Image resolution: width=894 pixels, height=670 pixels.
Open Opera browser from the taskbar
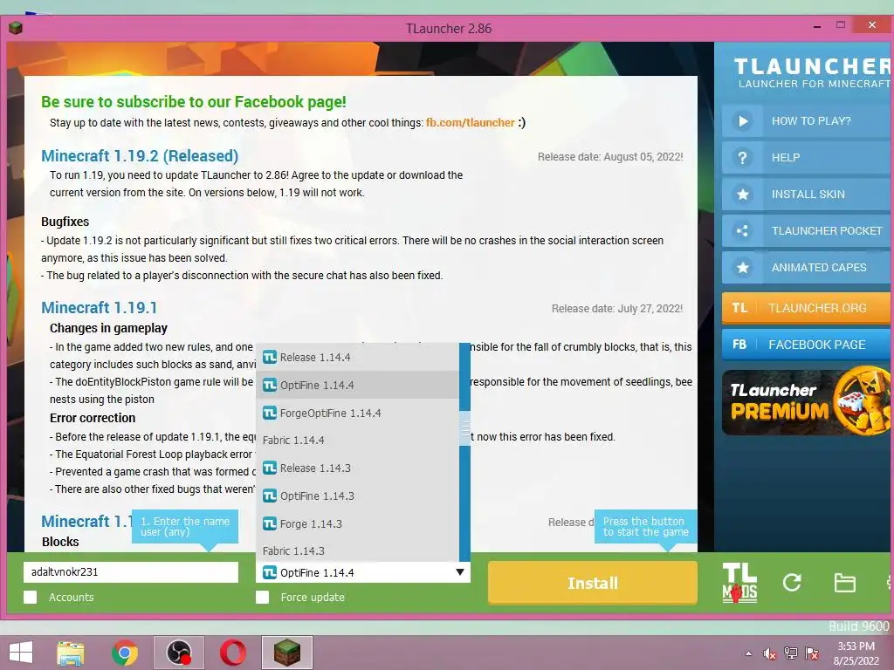tap(232, 653)
